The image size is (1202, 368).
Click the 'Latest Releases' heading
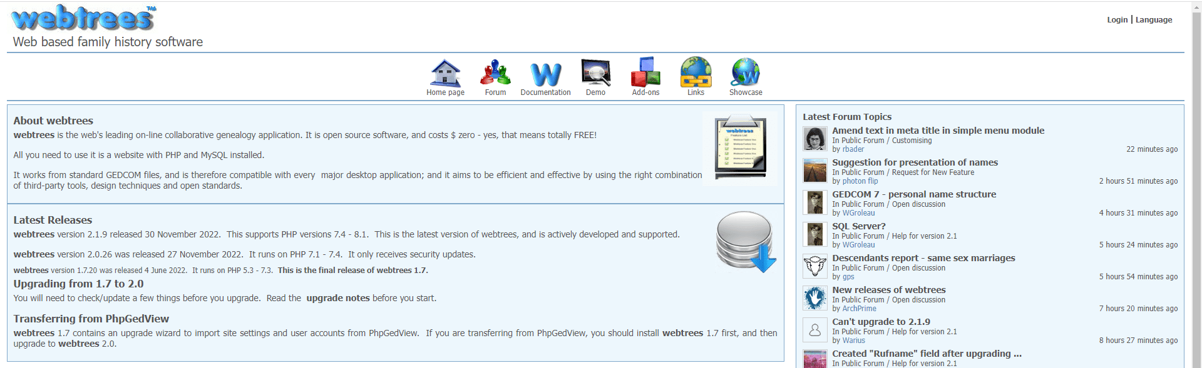coord(53,220)
